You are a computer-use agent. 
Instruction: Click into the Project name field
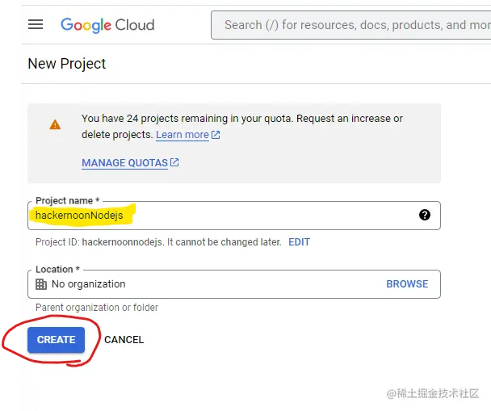(234, 216)
